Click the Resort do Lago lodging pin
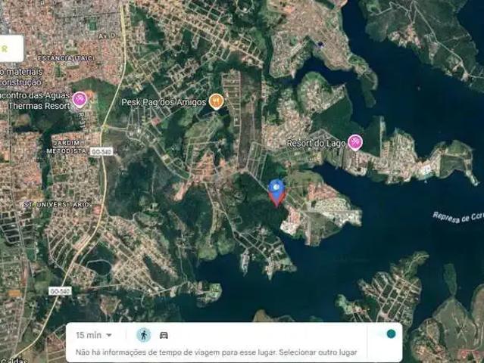 coord(354,143)
